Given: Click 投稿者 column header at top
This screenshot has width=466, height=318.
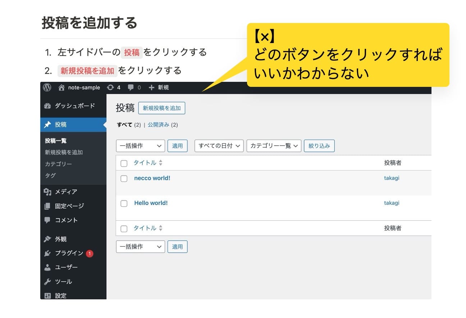Looking at the screenshot, I should (393, 163).
